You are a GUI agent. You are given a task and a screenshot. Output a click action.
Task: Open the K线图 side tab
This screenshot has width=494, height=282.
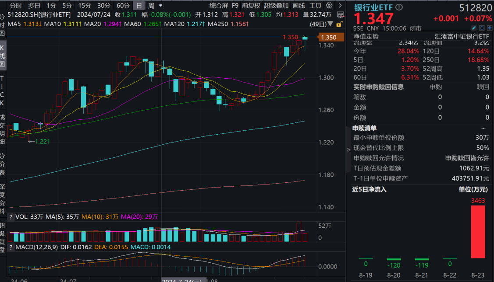[3, 56]
